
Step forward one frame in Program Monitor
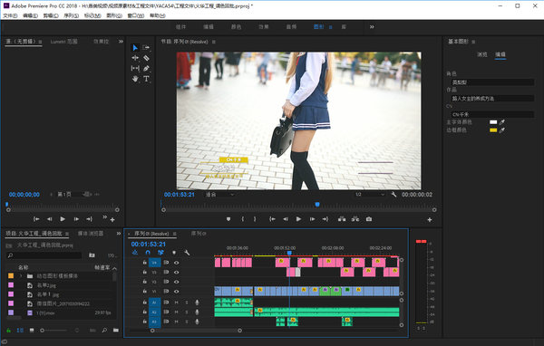312,219
